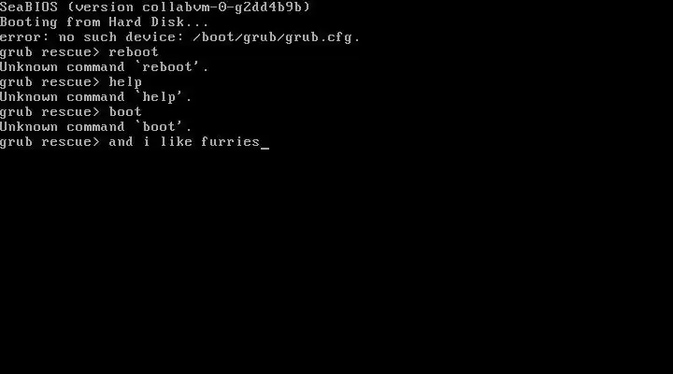The height and width of the screenshot is (374, 673).
Task: Click the 'Booting from Hard Disk...' text
Action: 105,22
